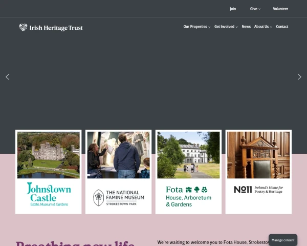Screen dimensions: 307x246
Task: Expand Get Involved chevron
Action: click(237, 27)
